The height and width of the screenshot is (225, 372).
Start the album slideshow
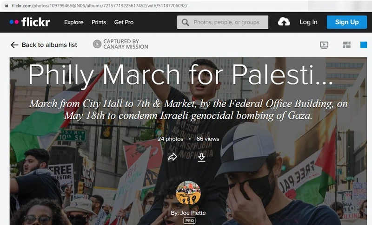pyautogui.click(x=324, y=45)
